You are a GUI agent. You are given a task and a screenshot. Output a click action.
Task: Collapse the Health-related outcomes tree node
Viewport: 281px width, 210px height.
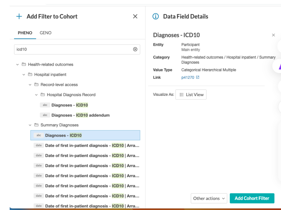point(17,64)
